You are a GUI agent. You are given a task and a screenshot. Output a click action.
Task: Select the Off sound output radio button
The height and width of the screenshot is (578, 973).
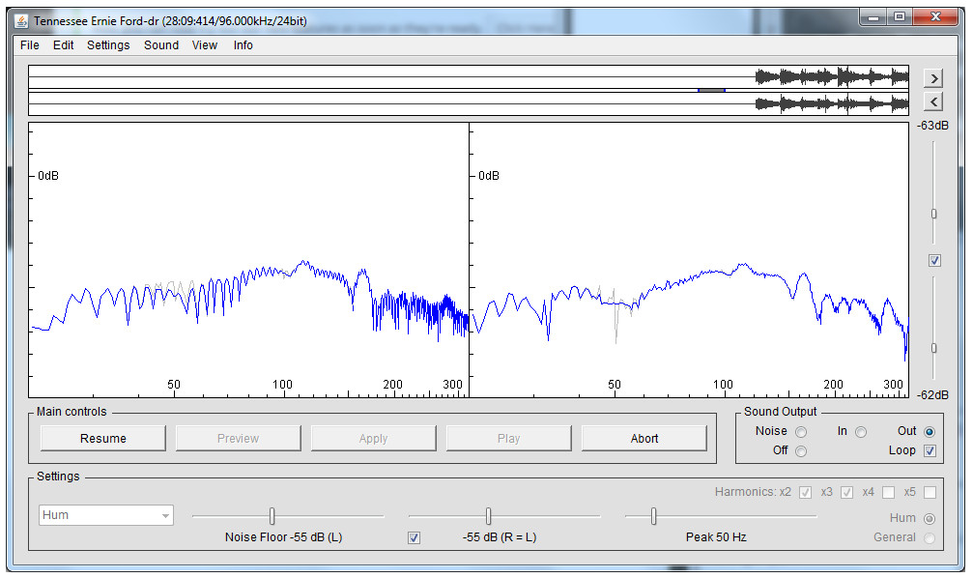click(801, 451)
